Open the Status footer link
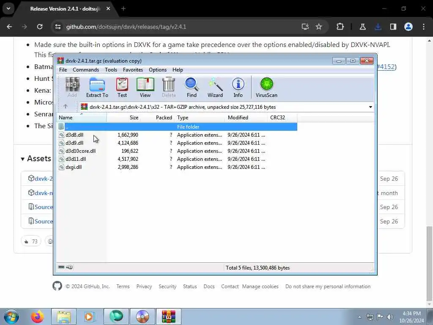Viewport: 433px width, 325px height. [x=190, y=286]
